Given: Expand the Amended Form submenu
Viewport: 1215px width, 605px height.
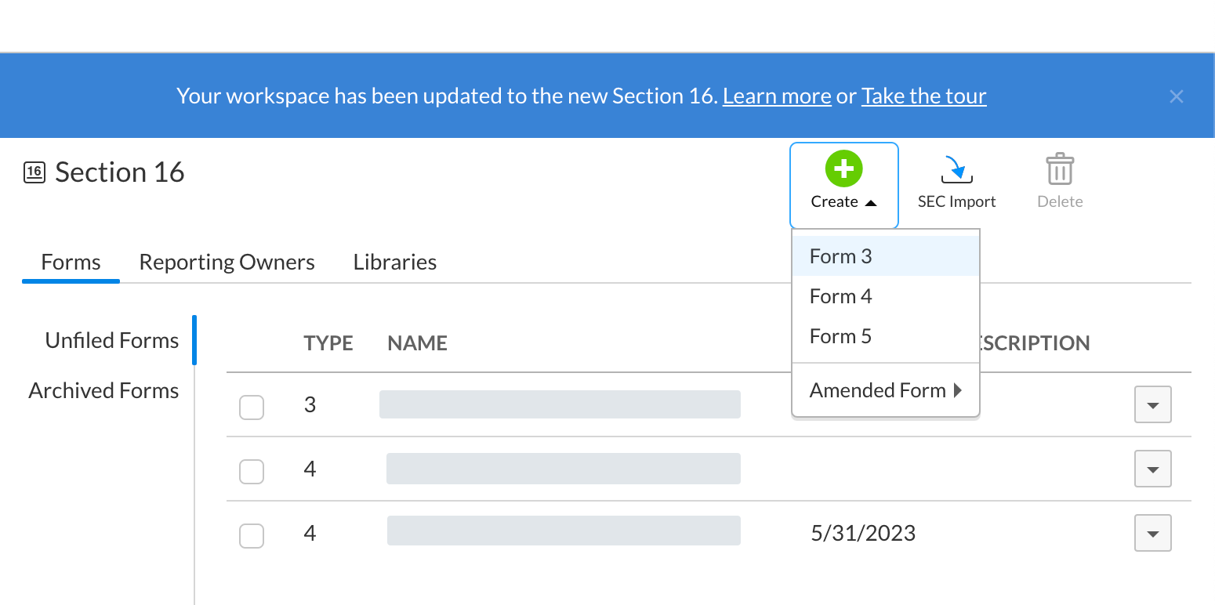Looking at the screenshot, I should 886,390.
